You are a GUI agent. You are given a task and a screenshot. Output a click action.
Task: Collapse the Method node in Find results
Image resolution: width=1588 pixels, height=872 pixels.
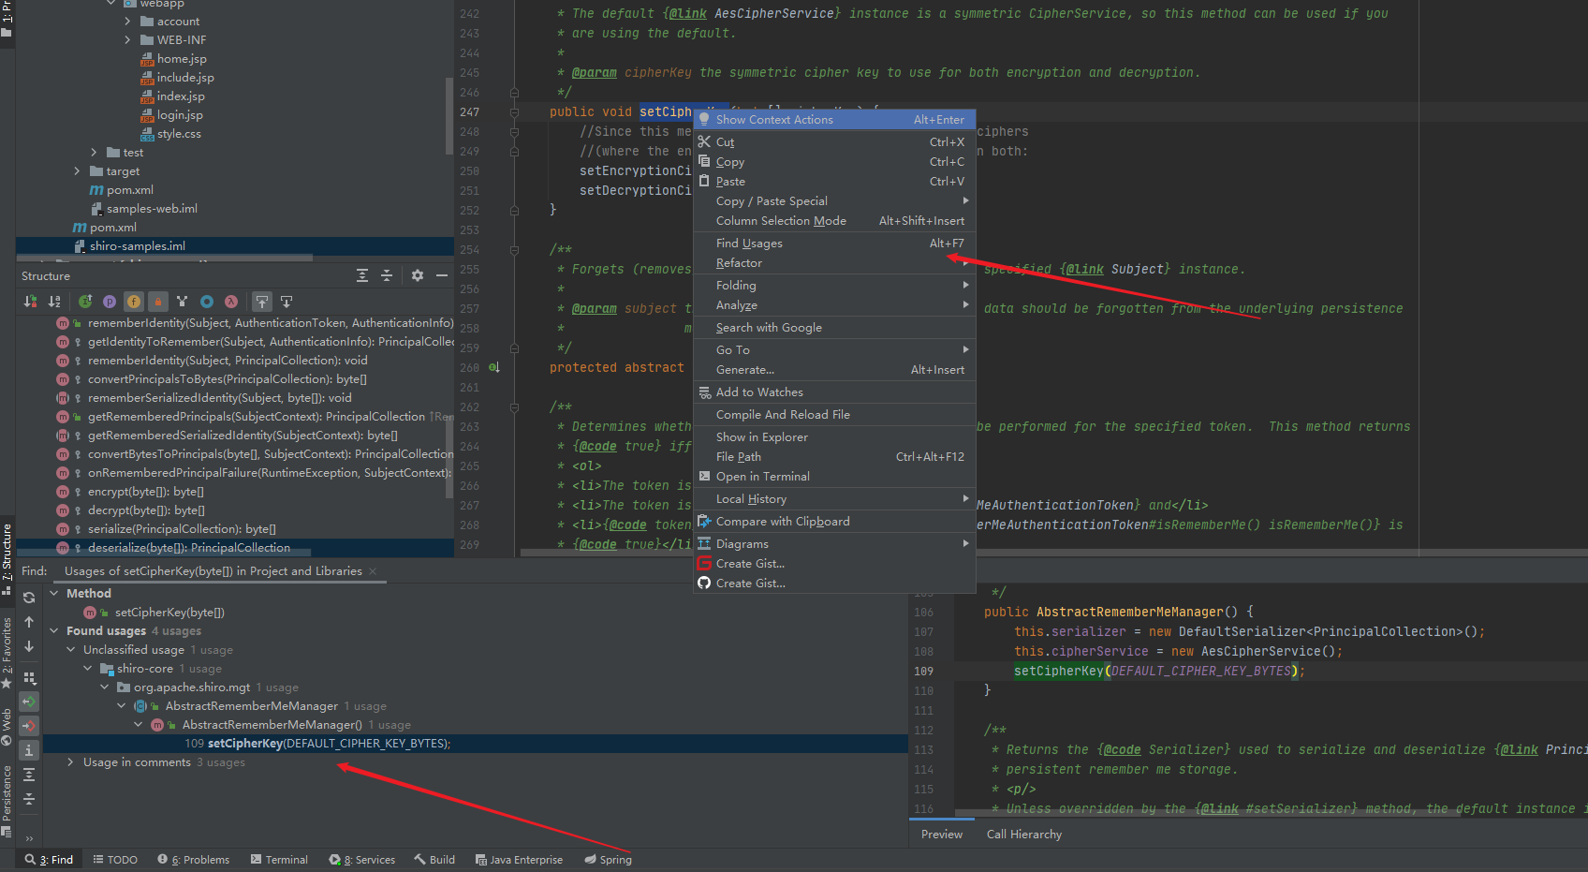(54, 594)
